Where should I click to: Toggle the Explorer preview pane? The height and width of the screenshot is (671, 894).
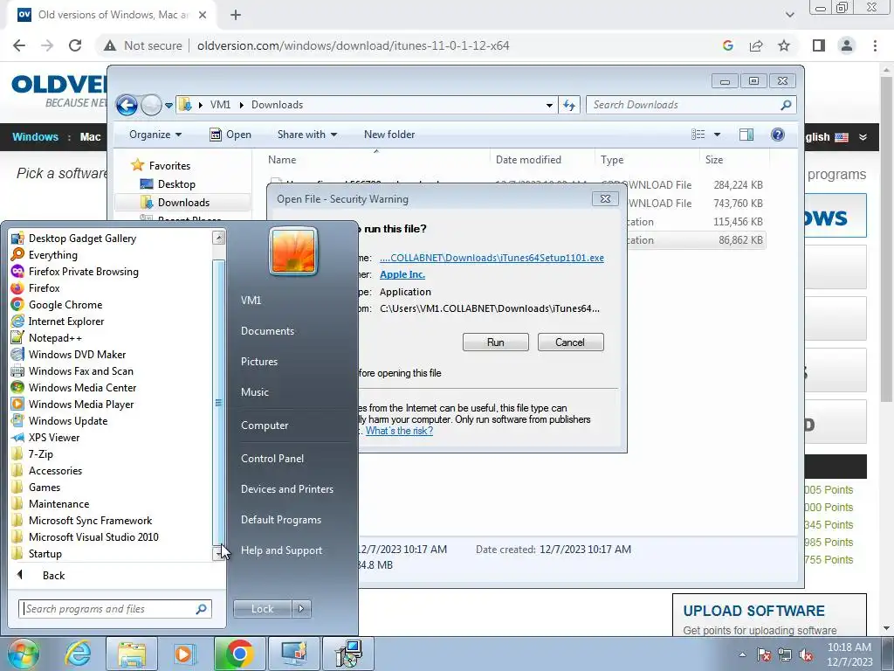tap(746, 135)
